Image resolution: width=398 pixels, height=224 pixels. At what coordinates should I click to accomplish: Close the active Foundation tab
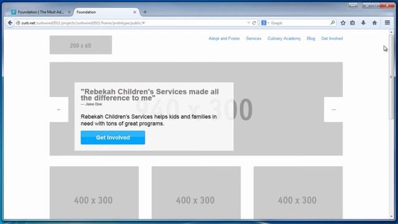point(134,12)
